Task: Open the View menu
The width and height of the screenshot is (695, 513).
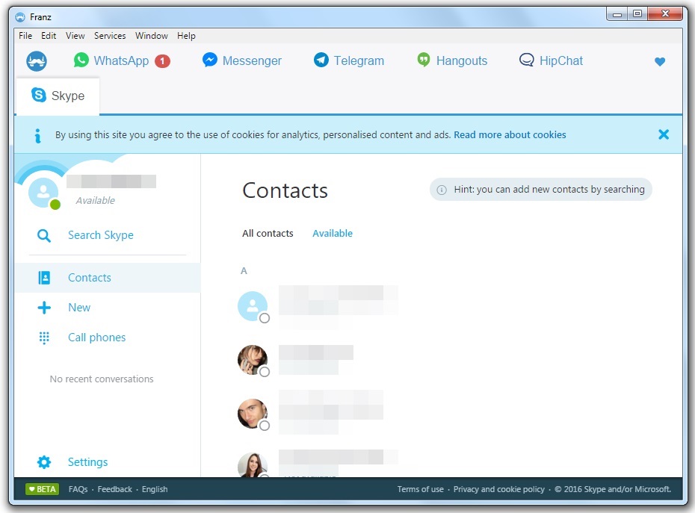Action: pyautogui.click(x=75, y=35)
